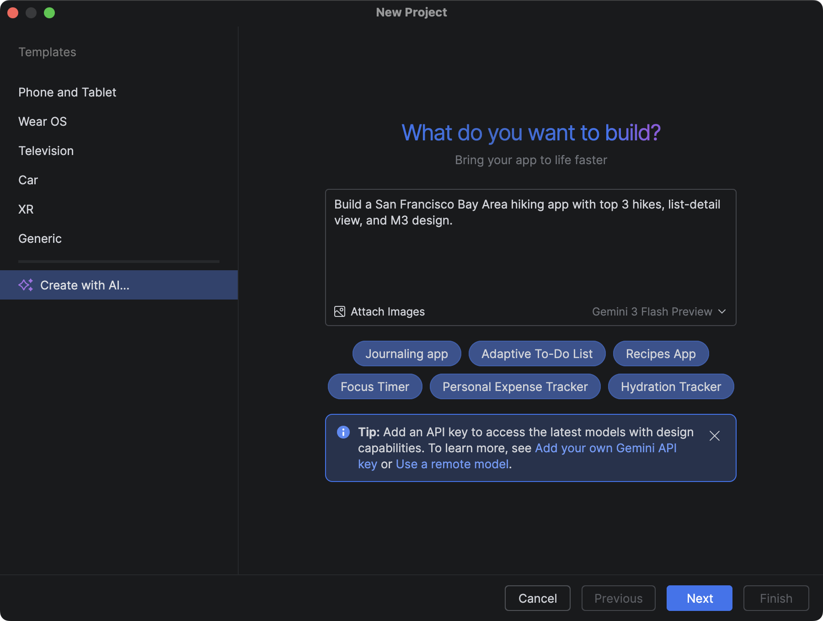Choose the Generic template category
The image size is (823, 621).
(x=40, y=238)
